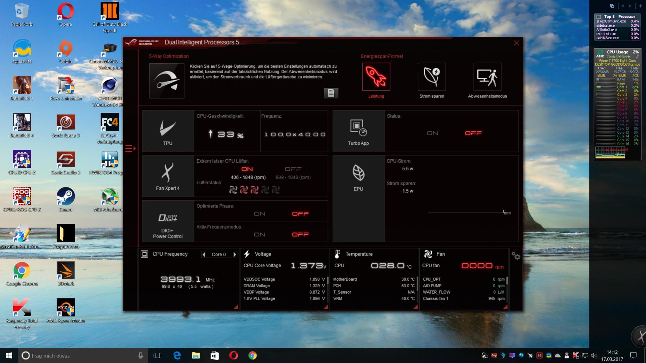Screen dimensions: 646x363
Task: Select the Strom sparen power-saving mode
Action: point(432,77)
